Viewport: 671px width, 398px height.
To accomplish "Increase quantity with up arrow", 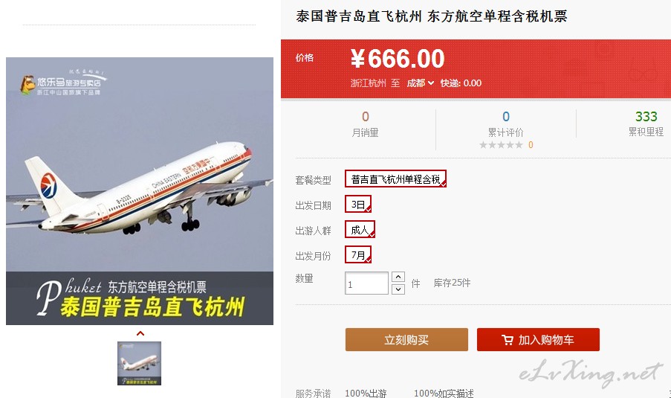I will pyautogui.click(x=398, y=277).
